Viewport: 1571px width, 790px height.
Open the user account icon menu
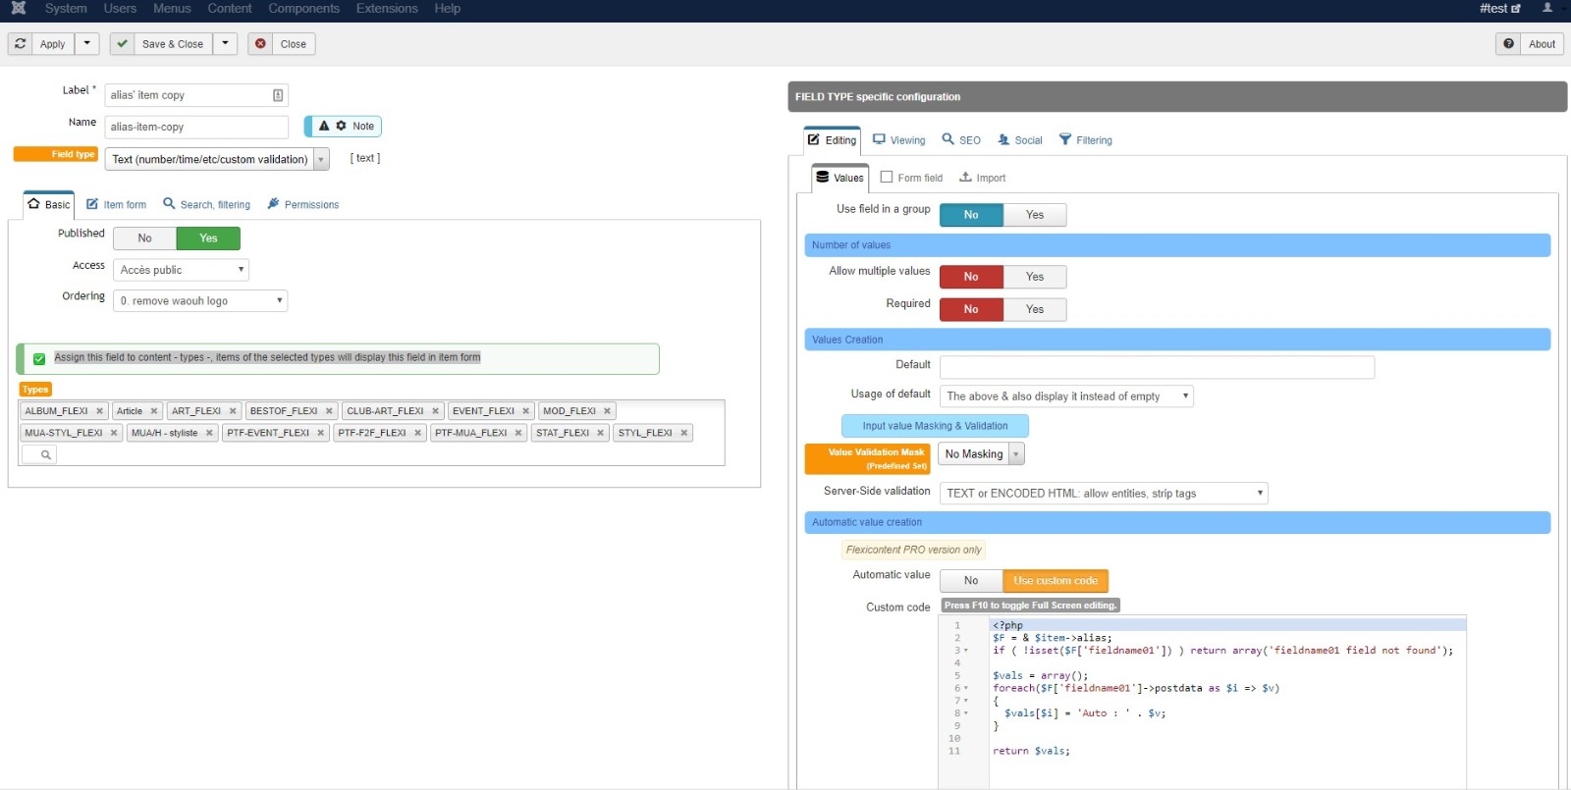1547,8
